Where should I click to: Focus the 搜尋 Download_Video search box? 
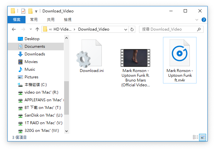(171, 29)
